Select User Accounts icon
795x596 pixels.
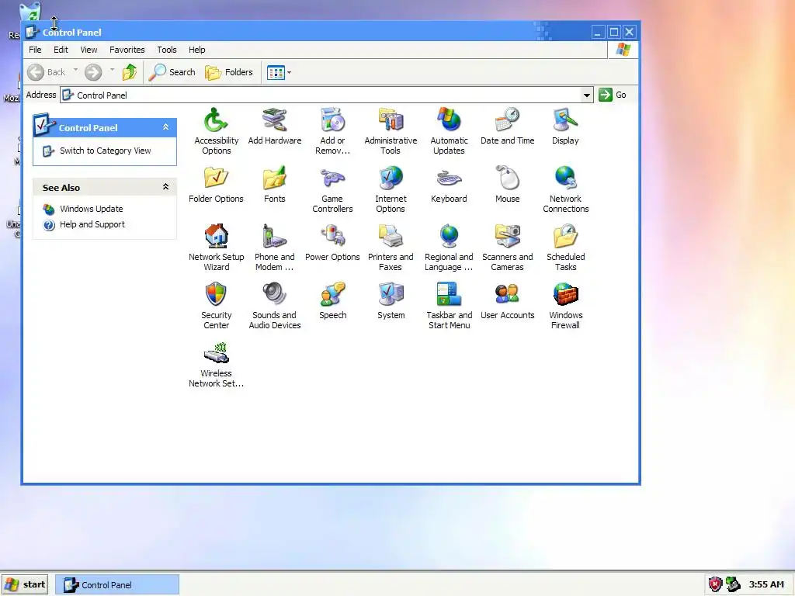point(507,301)
